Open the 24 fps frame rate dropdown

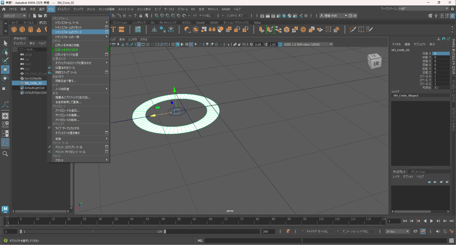click(397, 231)
